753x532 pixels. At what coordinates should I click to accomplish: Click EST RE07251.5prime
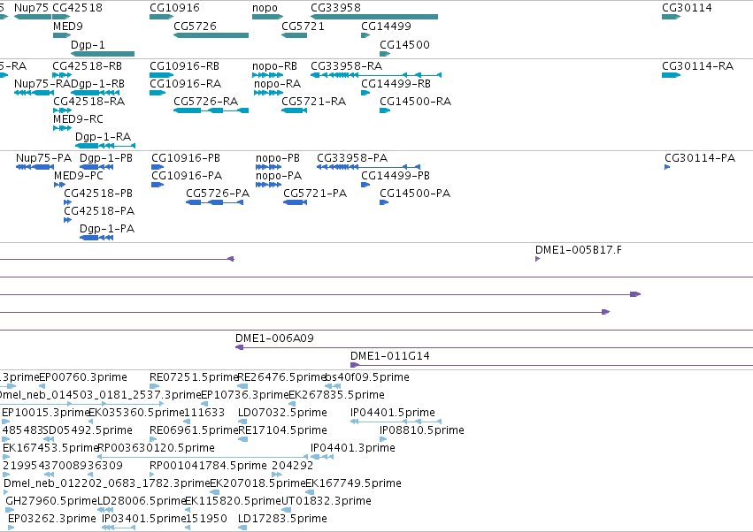(x=194, y=377)
